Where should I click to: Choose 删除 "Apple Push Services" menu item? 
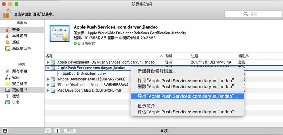click(187, 86)
